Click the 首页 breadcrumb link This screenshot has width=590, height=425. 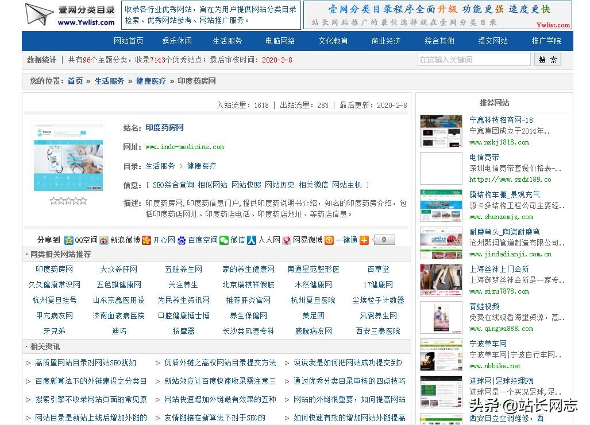[x=74, y=81]
